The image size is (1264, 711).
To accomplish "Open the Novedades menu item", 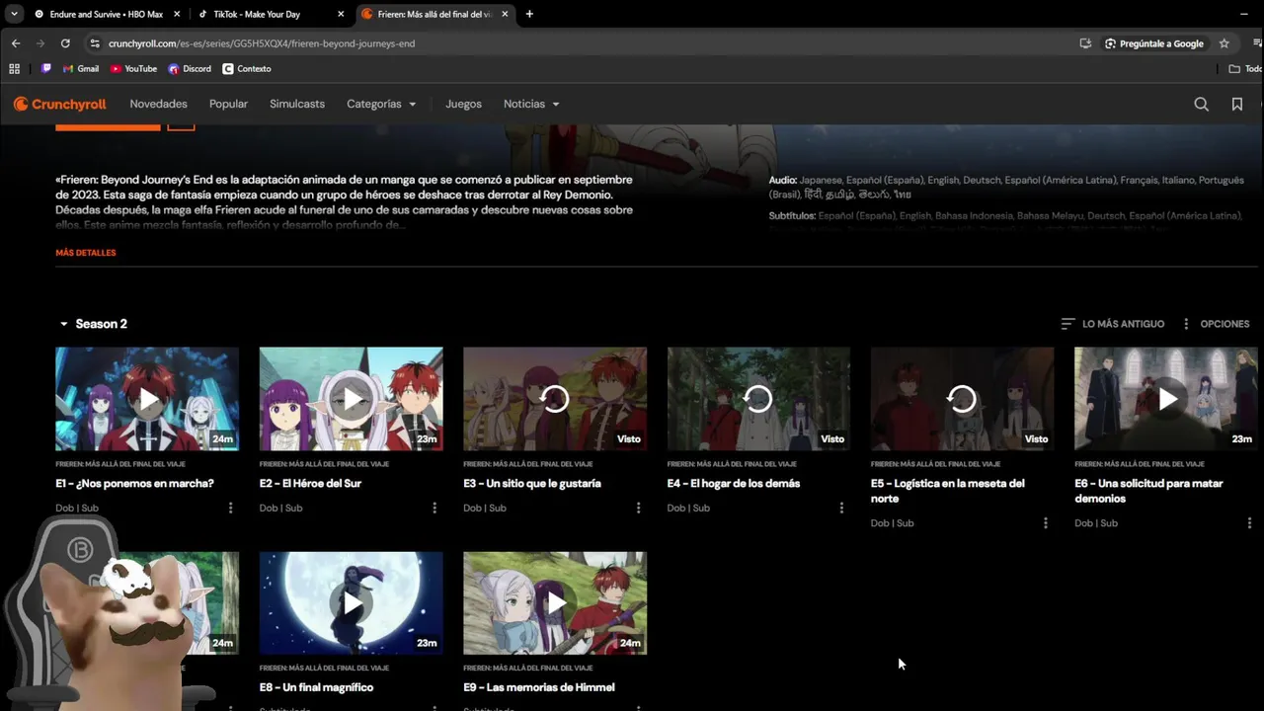I will pos(158,104).
